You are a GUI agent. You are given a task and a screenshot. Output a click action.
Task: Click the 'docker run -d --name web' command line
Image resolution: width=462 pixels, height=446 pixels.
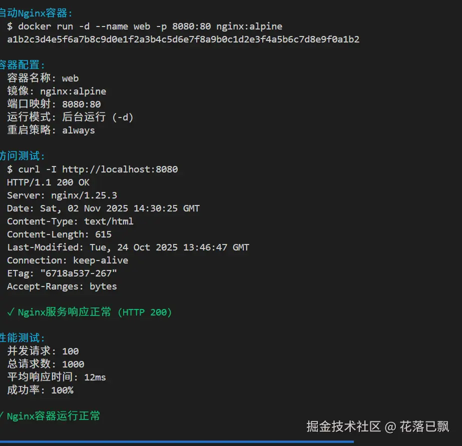pos(145,26)
